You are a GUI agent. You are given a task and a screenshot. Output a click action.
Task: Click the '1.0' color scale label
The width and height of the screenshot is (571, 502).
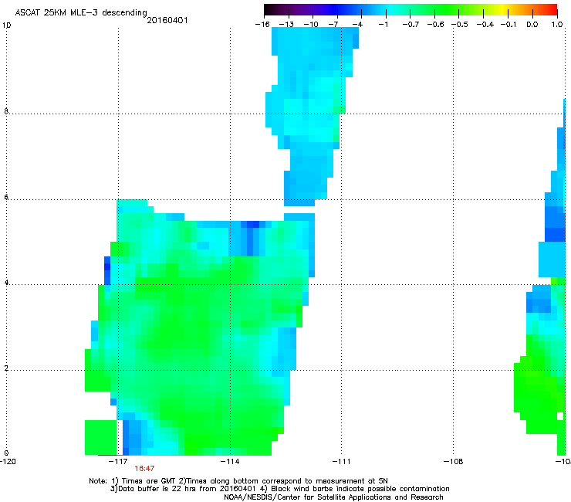tap(557, 25)
